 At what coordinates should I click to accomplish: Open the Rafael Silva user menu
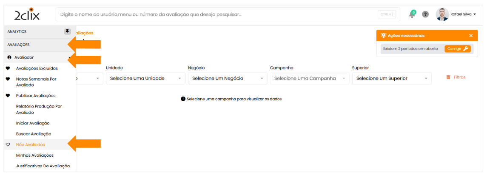click(463, 14)
